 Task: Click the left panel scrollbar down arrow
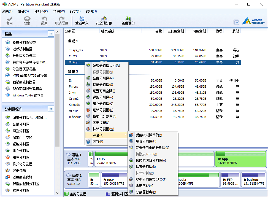tap(57, 193)
